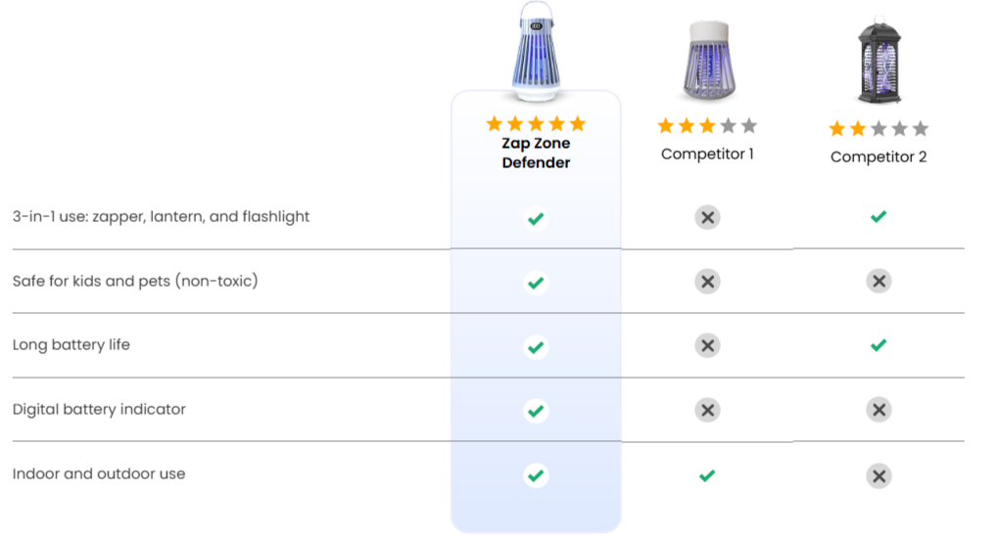Click Competitor 1's checkmark for indoor and outdoor use
Viewport: 999px width, 536px height.
click(x=707, y=475)
